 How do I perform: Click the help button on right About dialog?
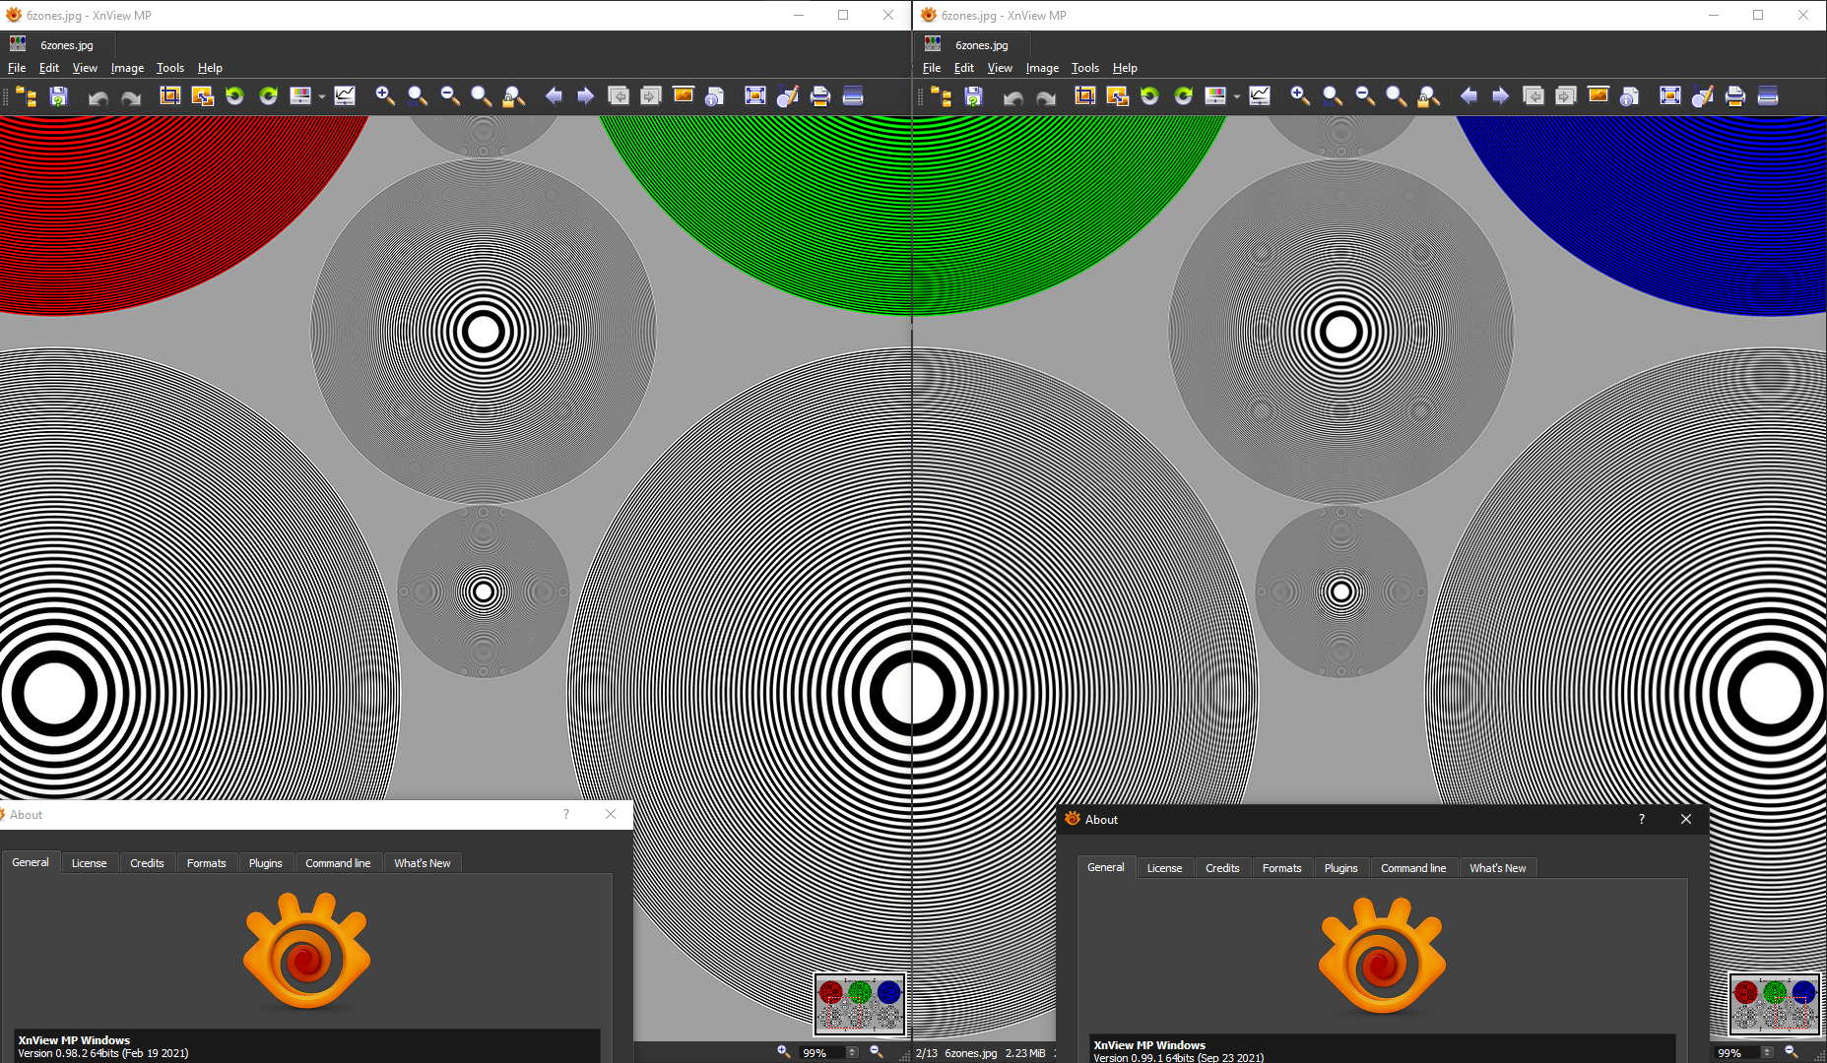coord(1641,819)
